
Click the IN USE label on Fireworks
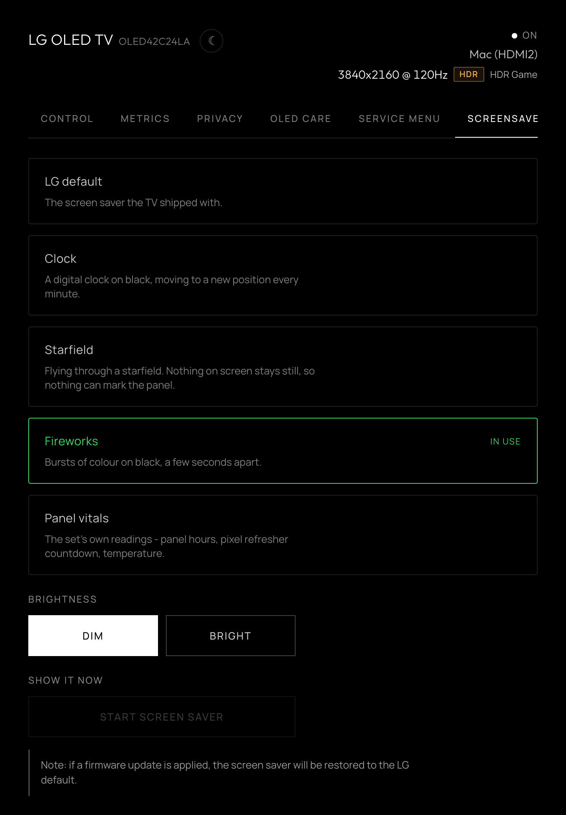coord(505,441)
